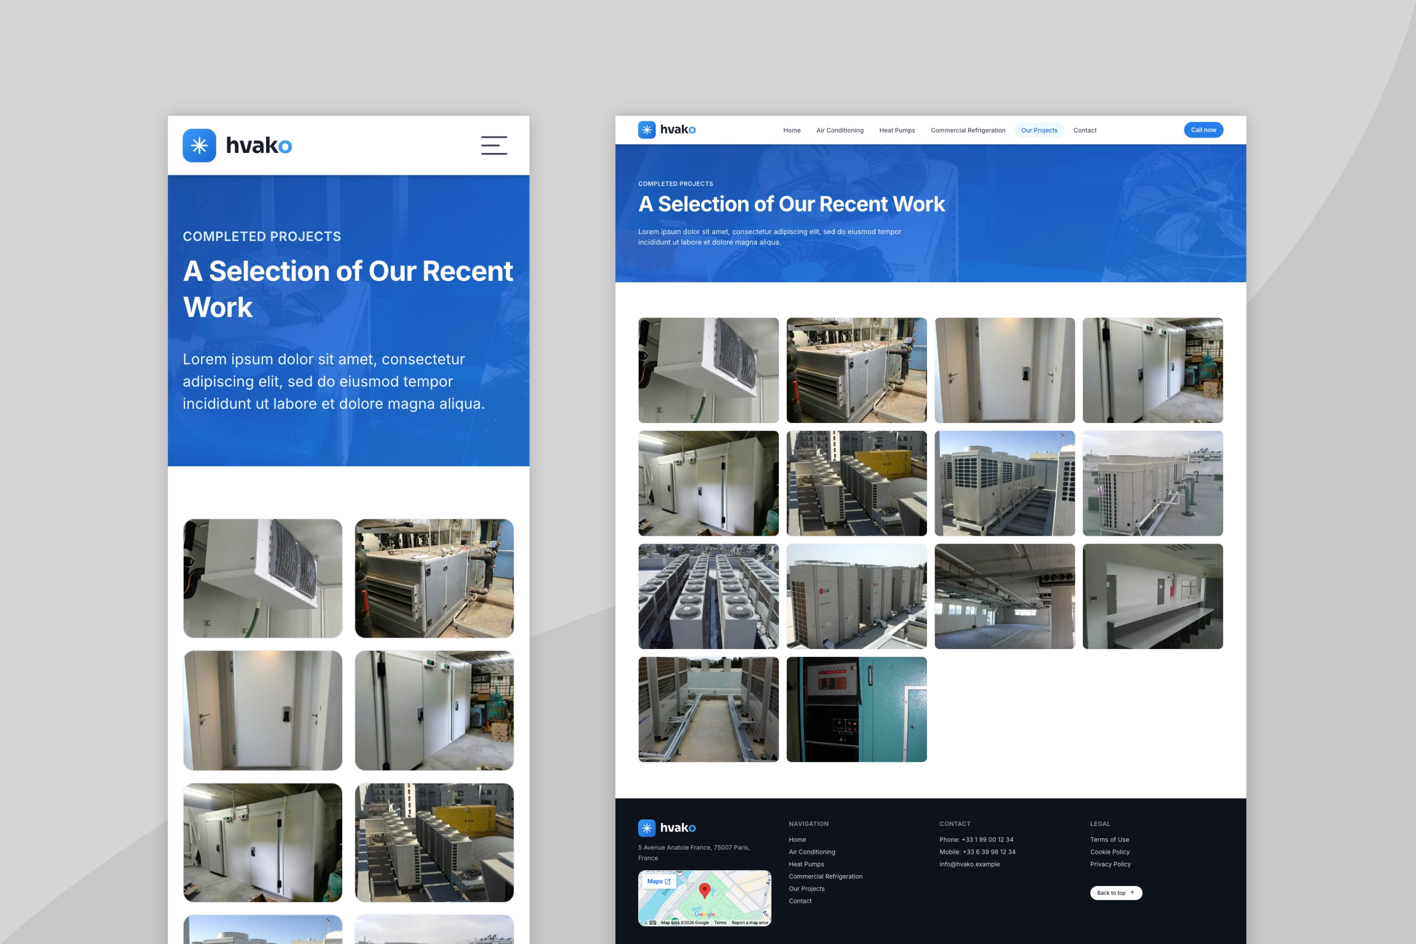This screenshot has height=944, width=1416.
Task: Click Mobile: +33 6 39 98 12 34
Action: (x=977, y=852)
